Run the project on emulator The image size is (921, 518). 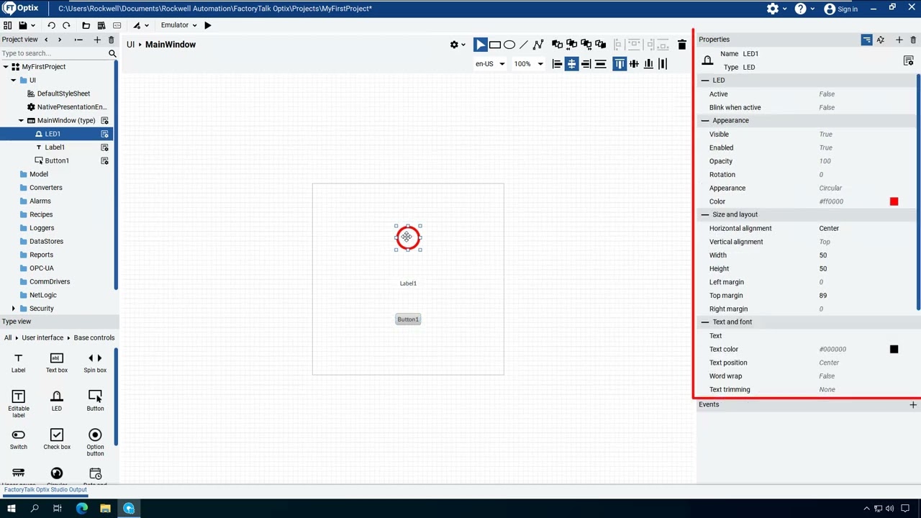208,25
